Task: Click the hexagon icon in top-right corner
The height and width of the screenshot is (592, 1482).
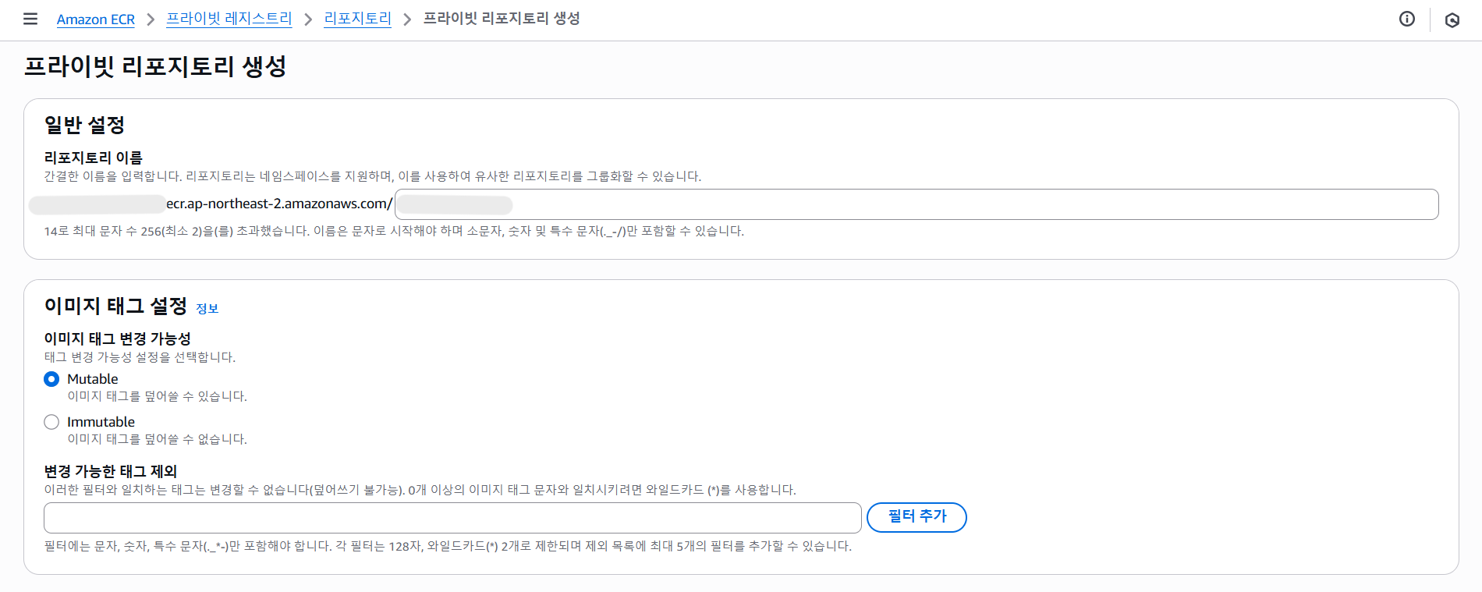Action: (1452, 20)
